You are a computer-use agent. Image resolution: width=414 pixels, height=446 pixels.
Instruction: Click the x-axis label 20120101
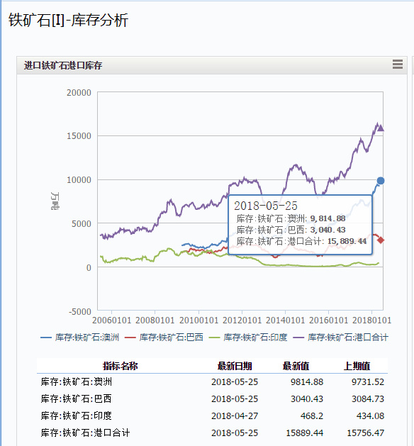coord(242,320)
